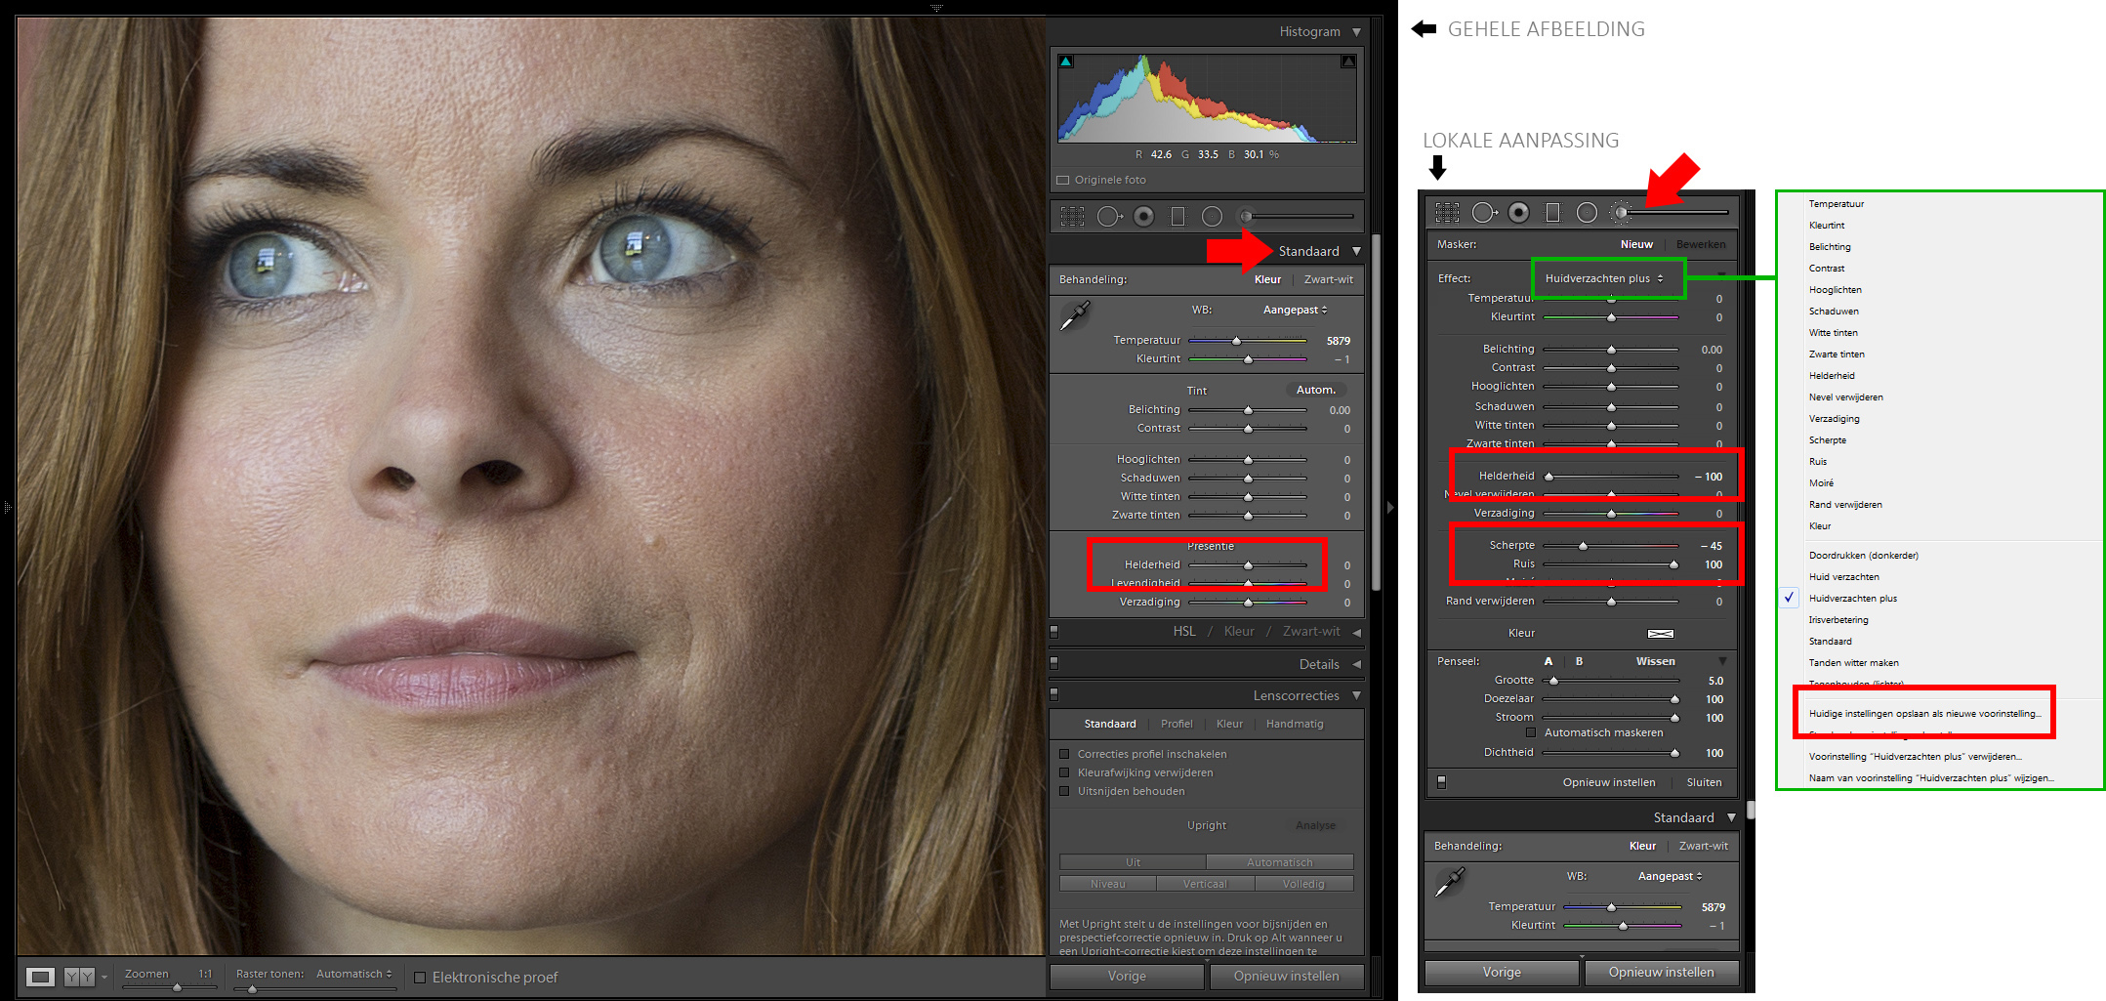Viewport: 2106px width, 1001px height.
Task: Switch to Handmatig tab in Lenscorrecties
Action: click(x=1295, y=724)
